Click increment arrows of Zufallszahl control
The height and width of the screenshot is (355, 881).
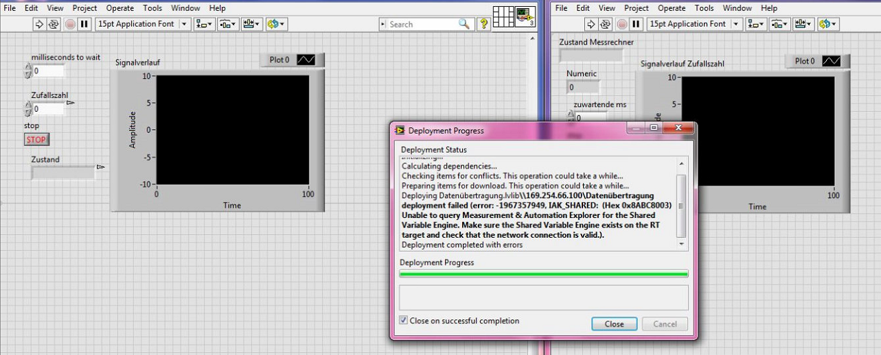pos(28,109)
